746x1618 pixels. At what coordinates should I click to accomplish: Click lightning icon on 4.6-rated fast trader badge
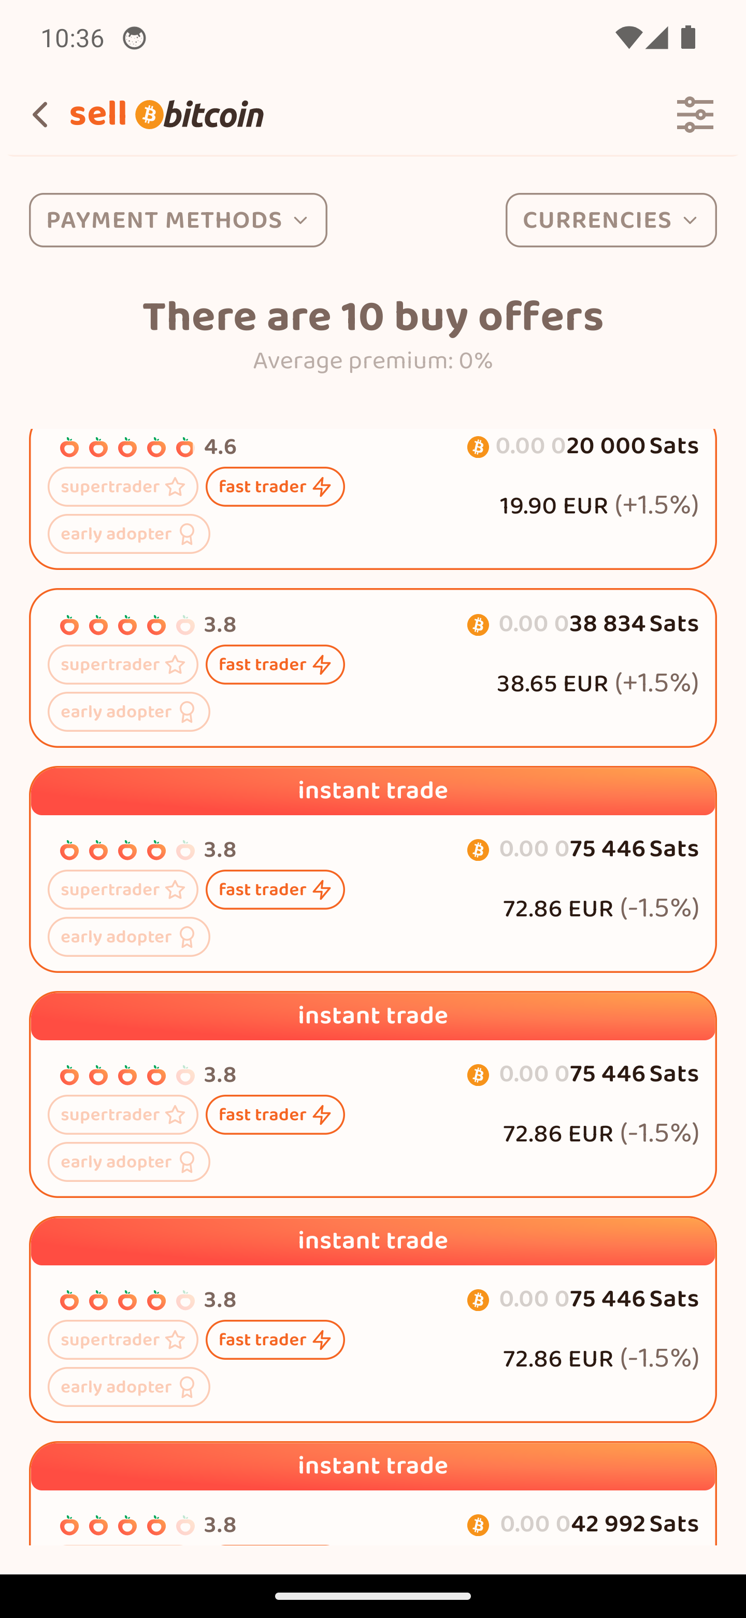coord(321,487)
